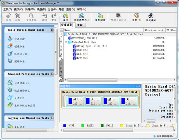Viewport: 179px width, 140px height.
Task: Collapse the Advanced Partitioning Tasks panel
Action: coord(52,74)
